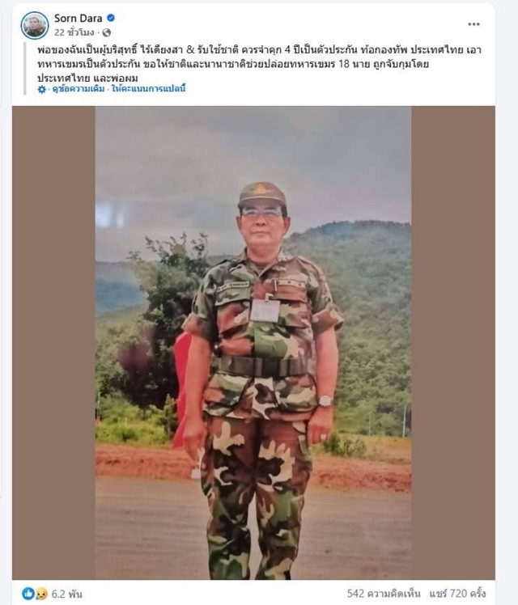Open the soldier photo in viewer
Viewport: 518px width, 605px height.
coord(253,343)
